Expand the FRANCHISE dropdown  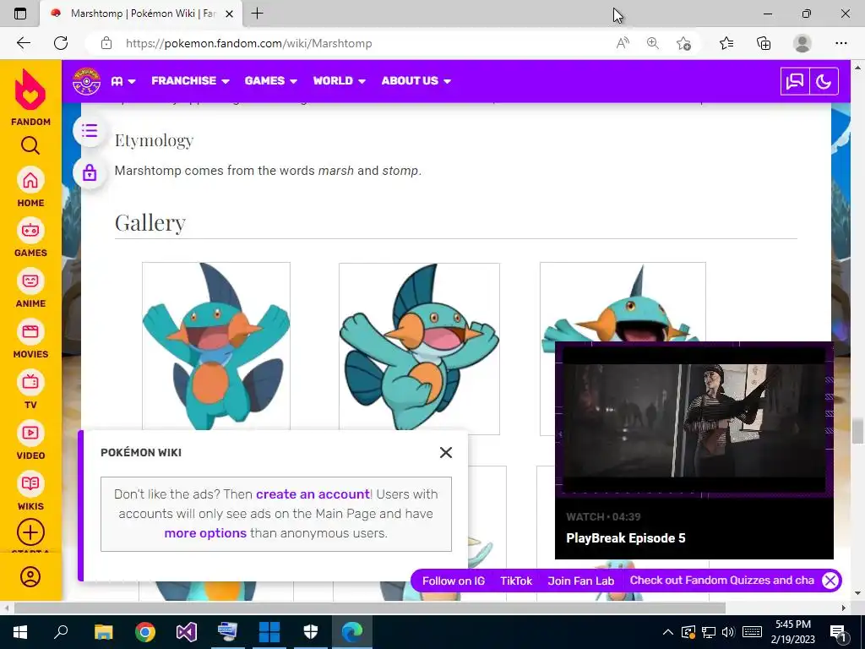190,80
